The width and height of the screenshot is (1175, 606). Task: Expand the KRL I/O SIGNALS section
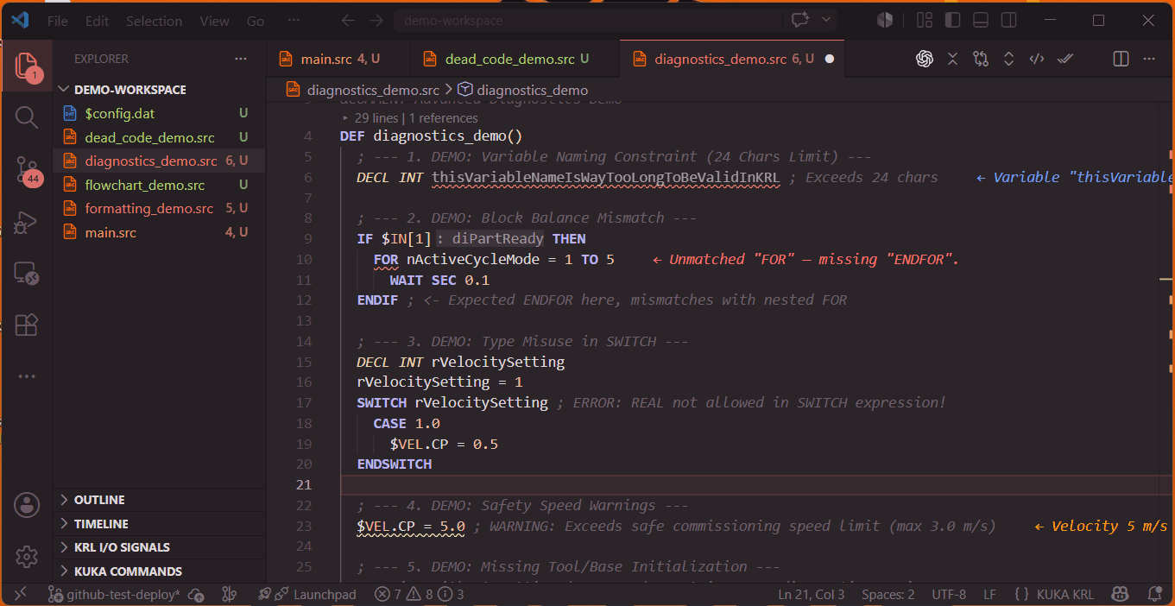tap(160, 547)
